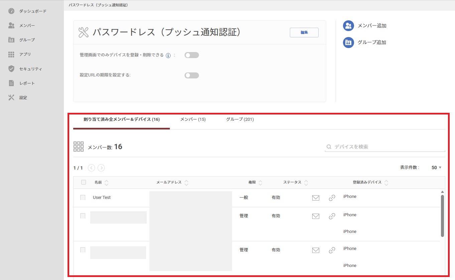Image resolution: width=455 pixels, height=280 pixels.
Task: Click the magnifier search icon
Action: coord(329,147)
